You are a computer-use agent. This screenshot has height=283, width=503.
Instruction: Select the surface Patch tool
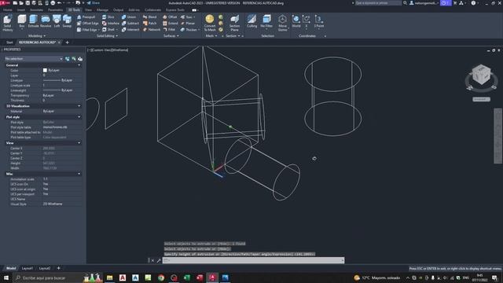click(x=150, y=23)
